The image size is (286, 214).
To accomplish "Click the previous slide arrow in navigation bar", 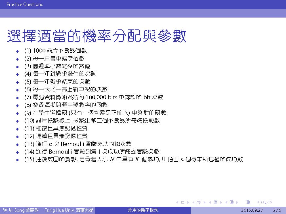I will [x=177, y=202].
